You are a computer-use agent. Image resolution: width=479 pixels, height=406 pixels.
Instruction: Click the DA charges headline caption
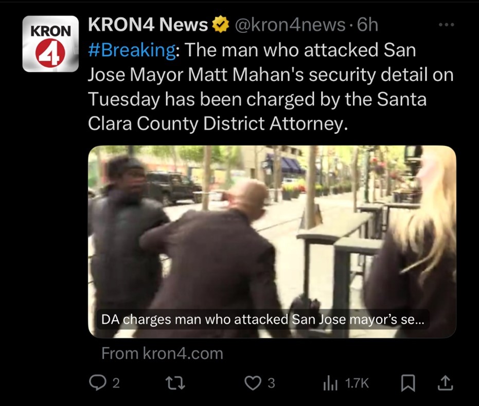coord(263,320)
